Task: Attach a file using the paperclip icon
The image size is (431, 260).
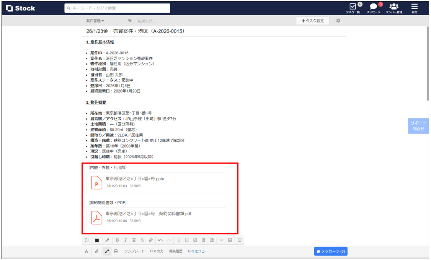Action: pos(96,251)
